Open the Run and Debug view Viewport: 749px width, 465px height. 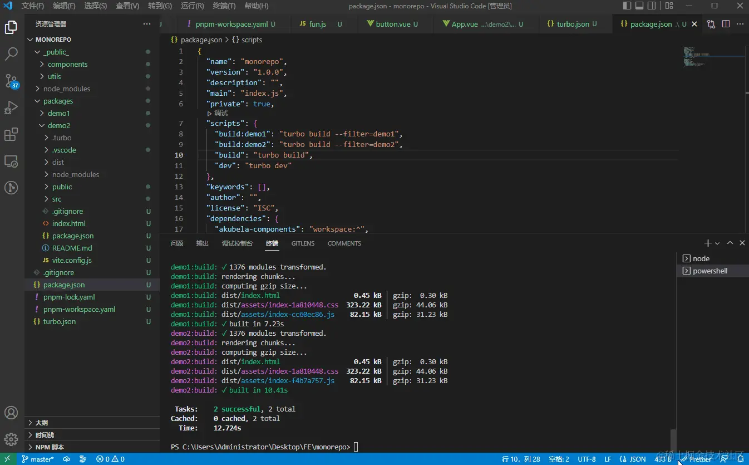(x=11, y=107)
